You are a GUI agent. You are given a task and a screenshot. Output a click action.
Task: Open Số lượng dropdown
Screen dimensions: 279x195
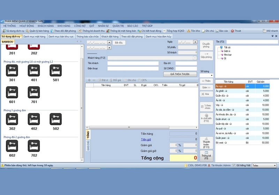pyautogui.click(x=211, y=75)
